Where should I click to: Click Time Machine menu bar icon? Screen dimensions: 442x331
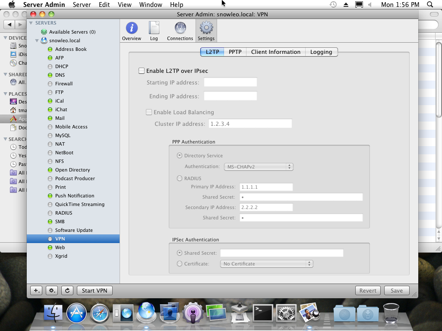pyautogui.click(x=333, y=4)
